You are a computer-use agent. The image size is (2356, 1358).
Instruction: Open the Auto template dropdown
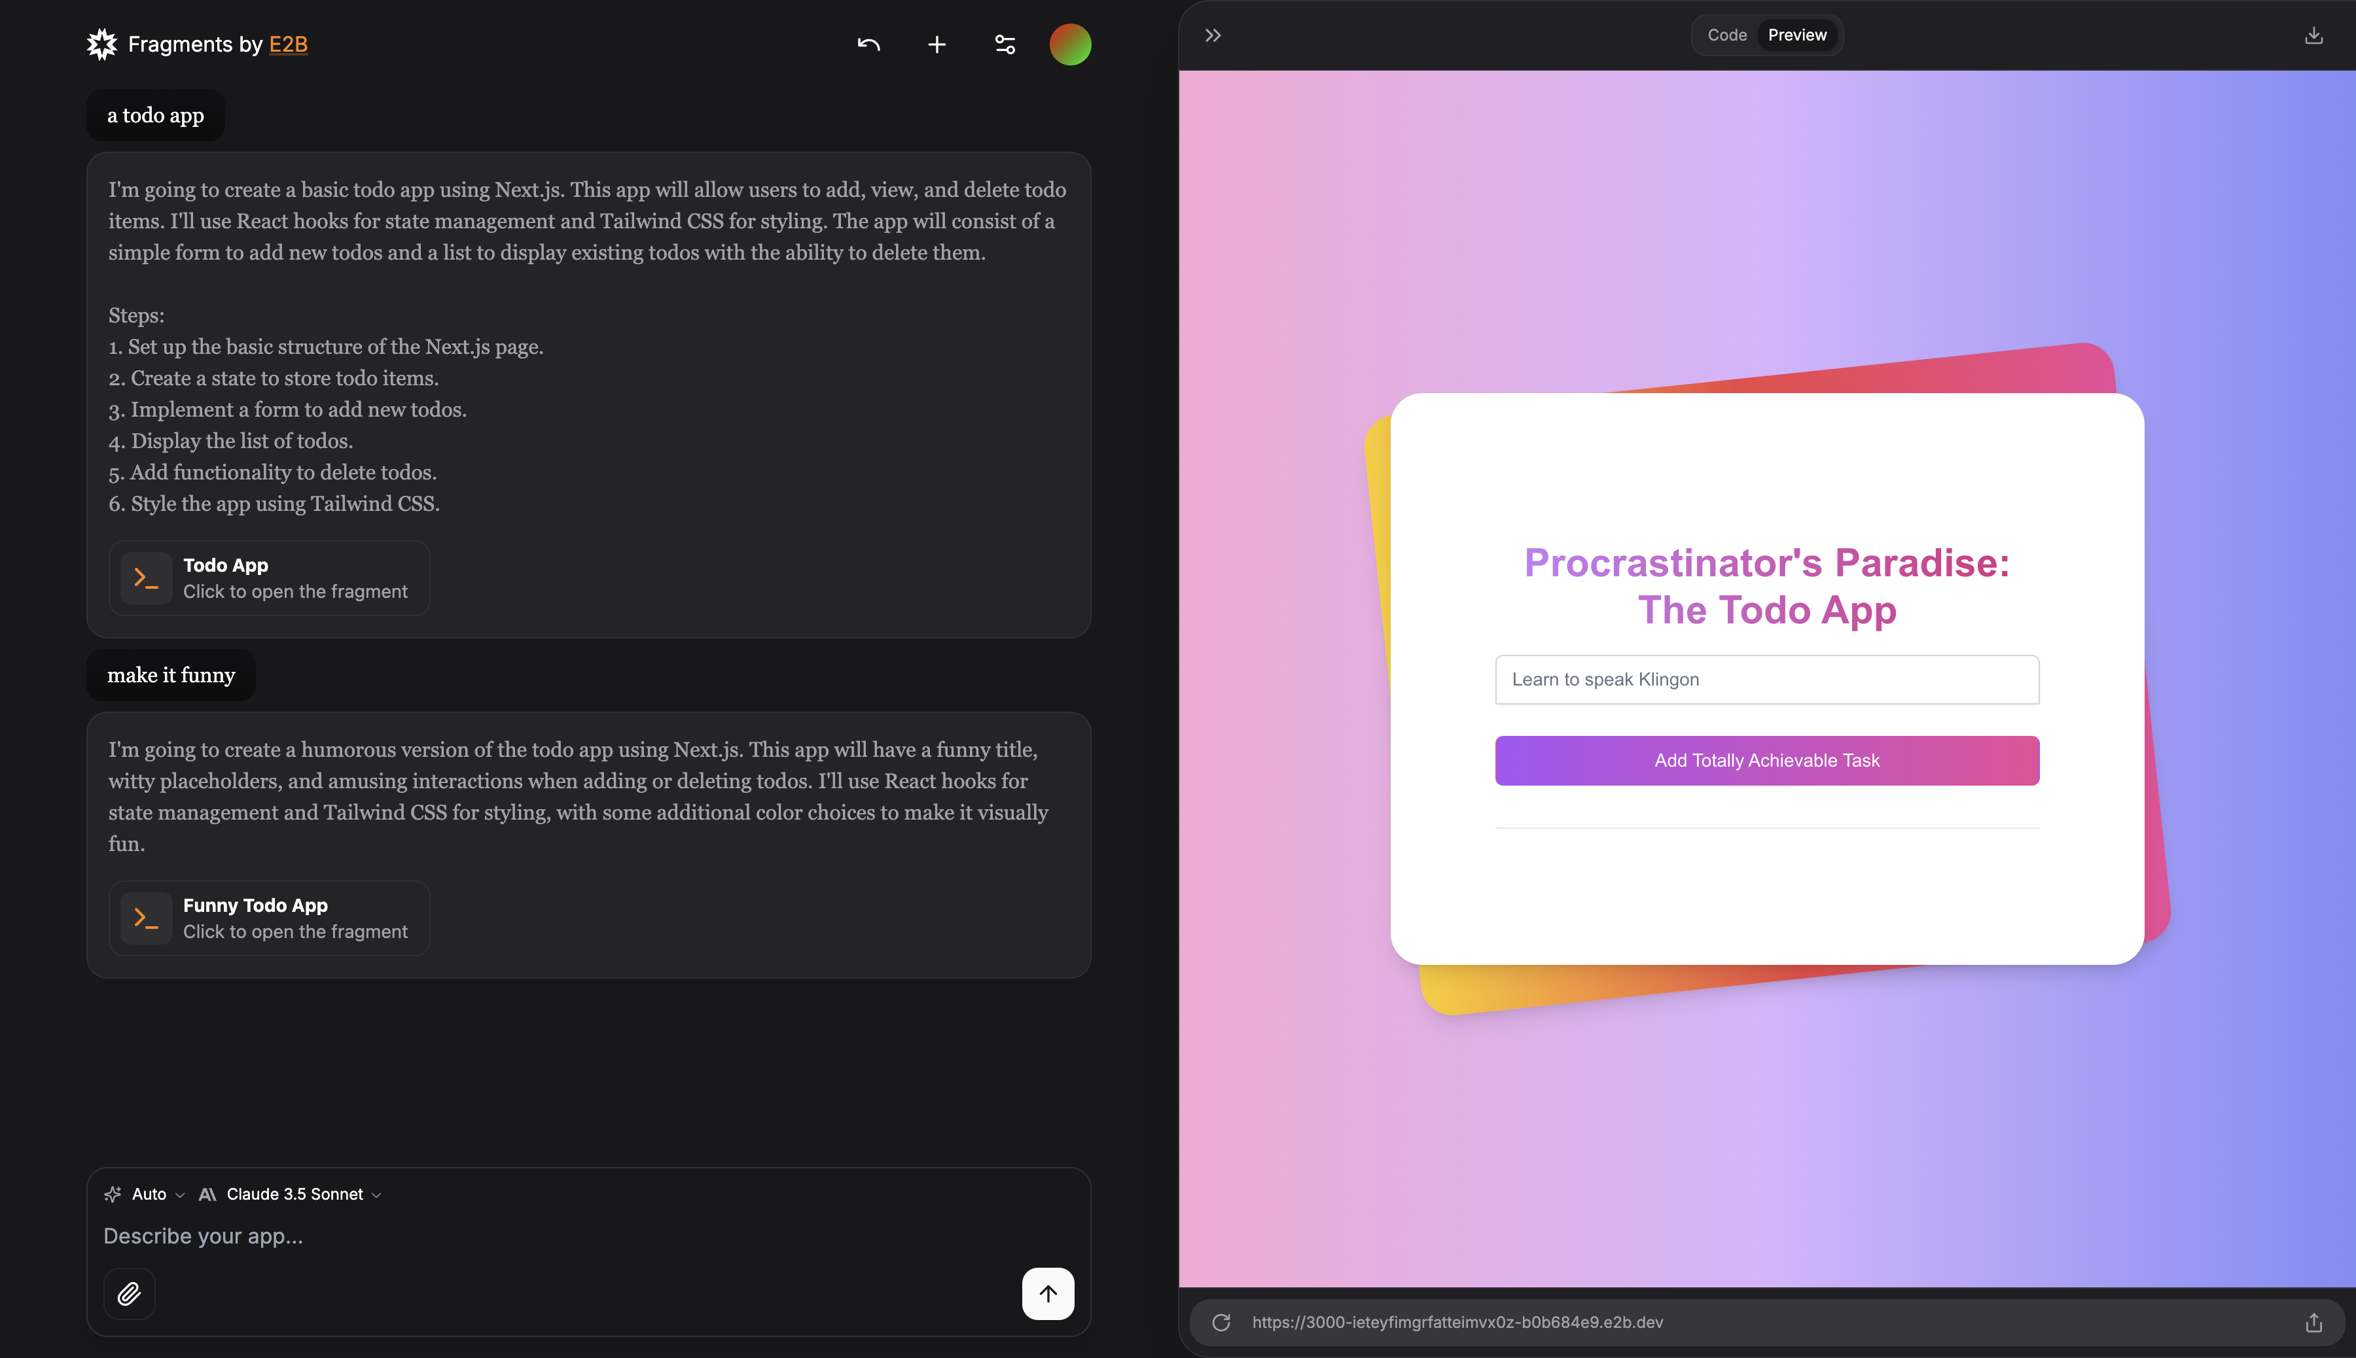pos(145,1194)
